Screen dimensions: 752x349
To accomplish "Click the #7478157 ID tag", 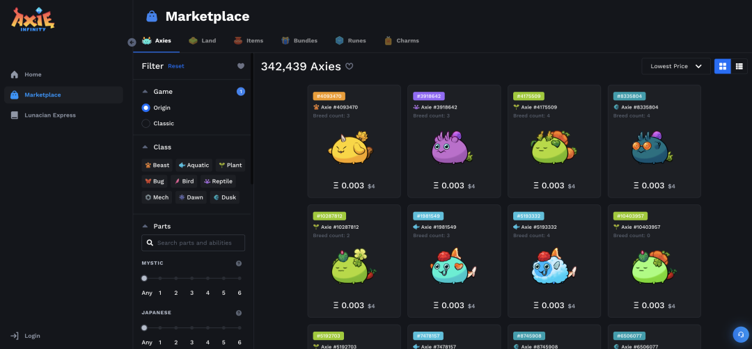I will [428, 336].
